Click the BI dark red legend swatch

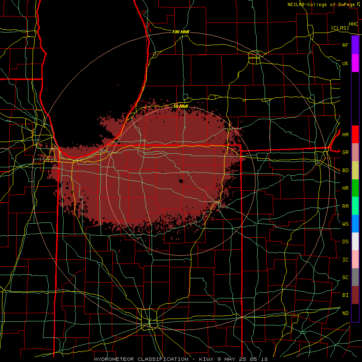pos(355,295)
